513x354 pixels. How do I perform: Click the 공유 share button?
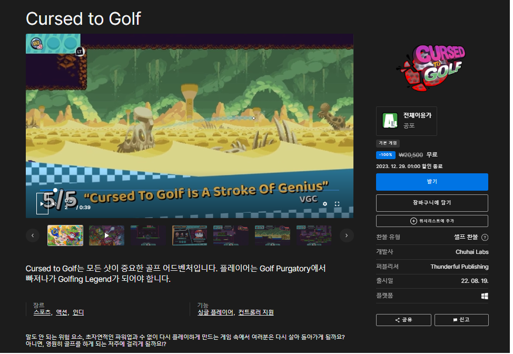(403, 320)
